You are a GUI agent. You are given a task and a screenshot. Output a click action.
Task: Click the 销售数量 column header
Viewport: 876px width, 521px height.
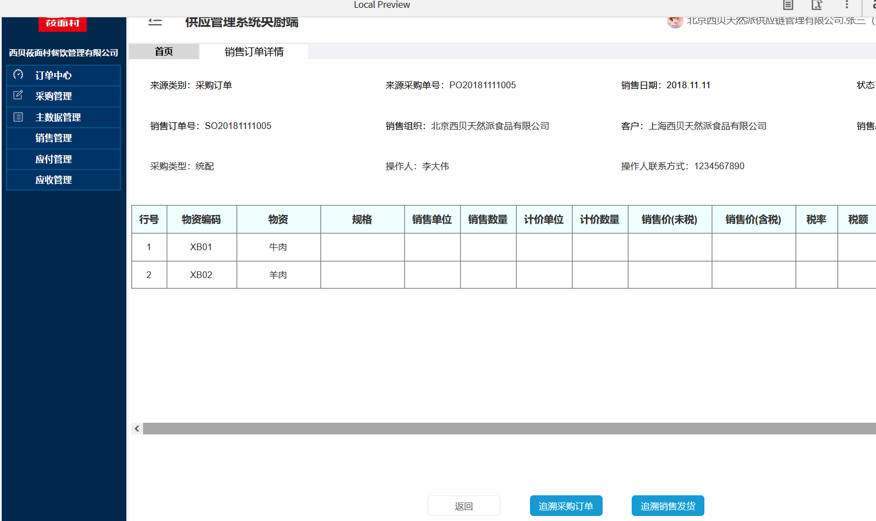click(488, 219)
